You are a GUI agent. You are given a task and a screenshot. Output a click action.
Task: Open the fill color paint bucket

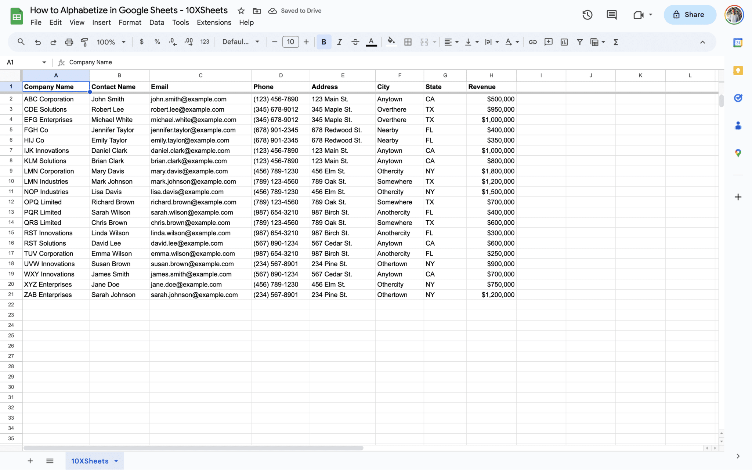pyautogui.click(x=391, y=42)
